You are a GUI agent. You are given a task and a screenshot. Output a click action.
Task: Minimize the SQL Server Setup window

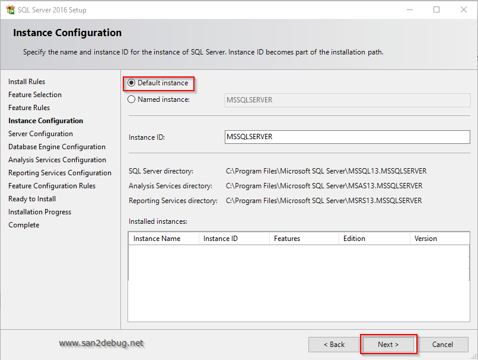point(409,9)
